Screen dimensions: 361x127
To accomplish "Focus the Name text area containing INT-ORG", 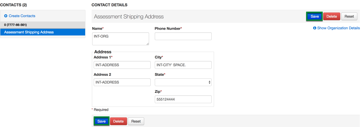I will [x=120, y=39].
